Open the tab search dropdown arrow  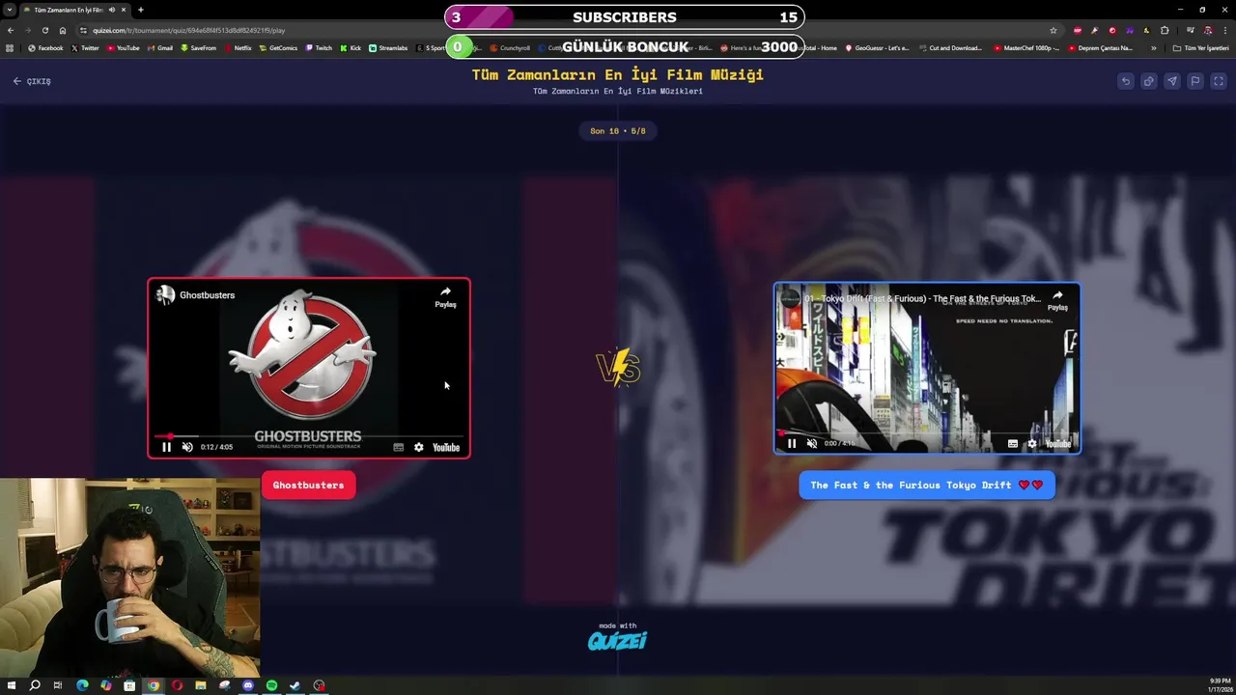coord(11,10)
